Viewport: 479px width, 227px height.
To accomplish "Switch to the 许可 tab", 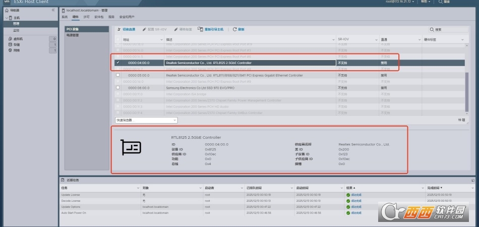I will pyautogui.click(x=86, y=17).
